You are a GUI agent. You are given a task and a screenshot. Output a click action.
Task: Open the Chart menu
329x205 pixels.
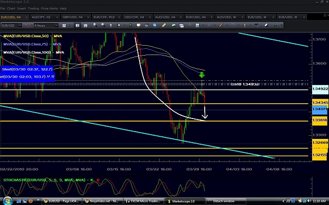click(x=11, y=8)
